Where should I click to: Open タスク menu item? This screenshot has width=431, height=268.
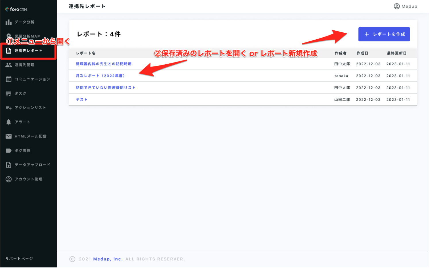coord(28,94)
